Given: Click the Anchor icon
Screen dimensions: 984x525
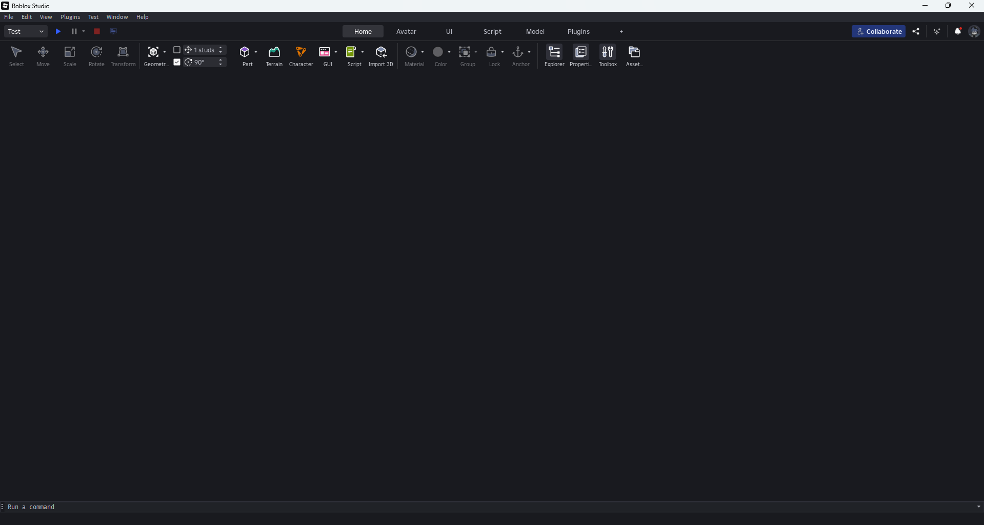Looking at the screenshot, I should point(518,52).
